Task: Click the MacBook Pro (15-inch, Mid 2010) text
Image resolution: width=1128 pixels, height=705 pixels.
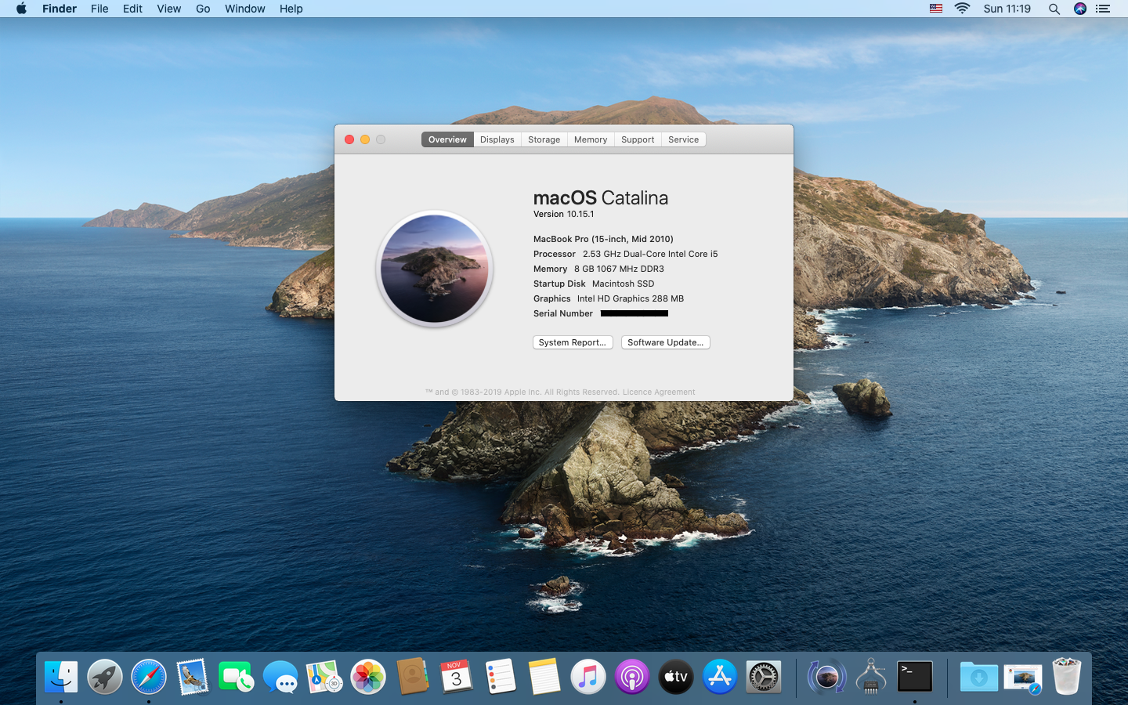Action: coord(603,239)
